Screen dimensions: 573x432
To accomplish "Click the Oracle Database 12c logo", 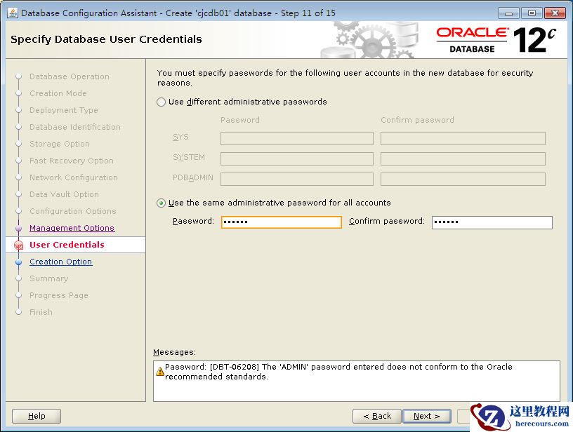I will 496,40.
